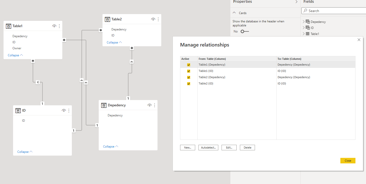Toggle visibility of the ID table with the eye icon
The image size is (366, 184).
coord(64,111)
